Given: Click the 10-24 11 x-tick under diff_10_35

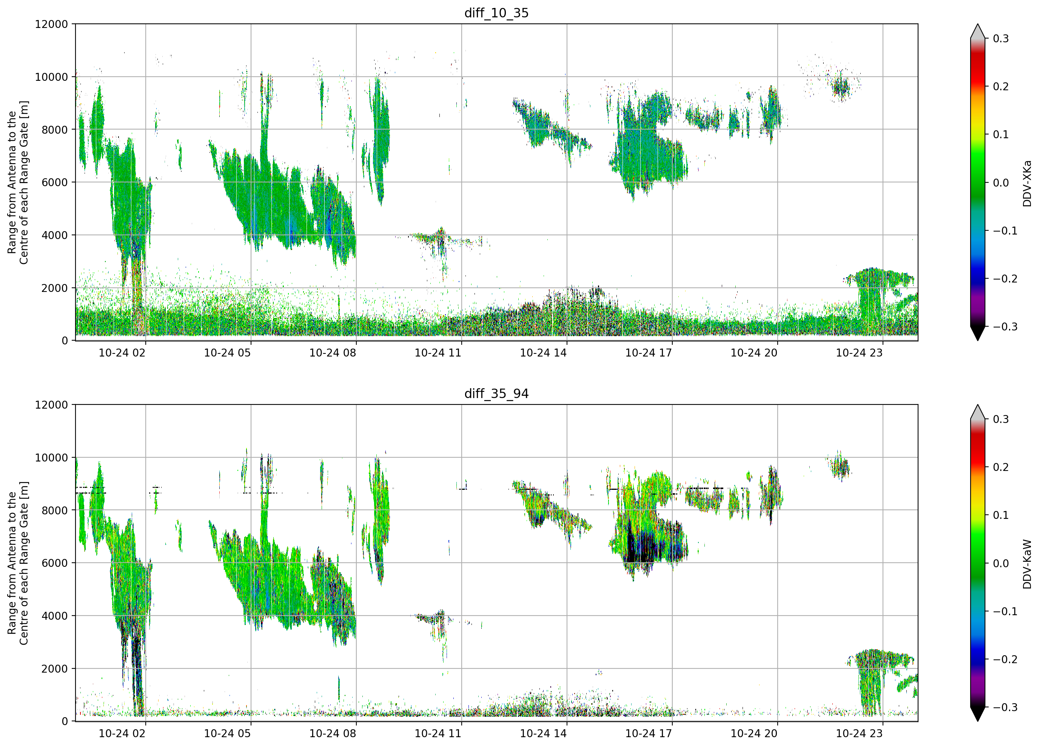Looking at the screenshot, I should click(x=438, y=353).
